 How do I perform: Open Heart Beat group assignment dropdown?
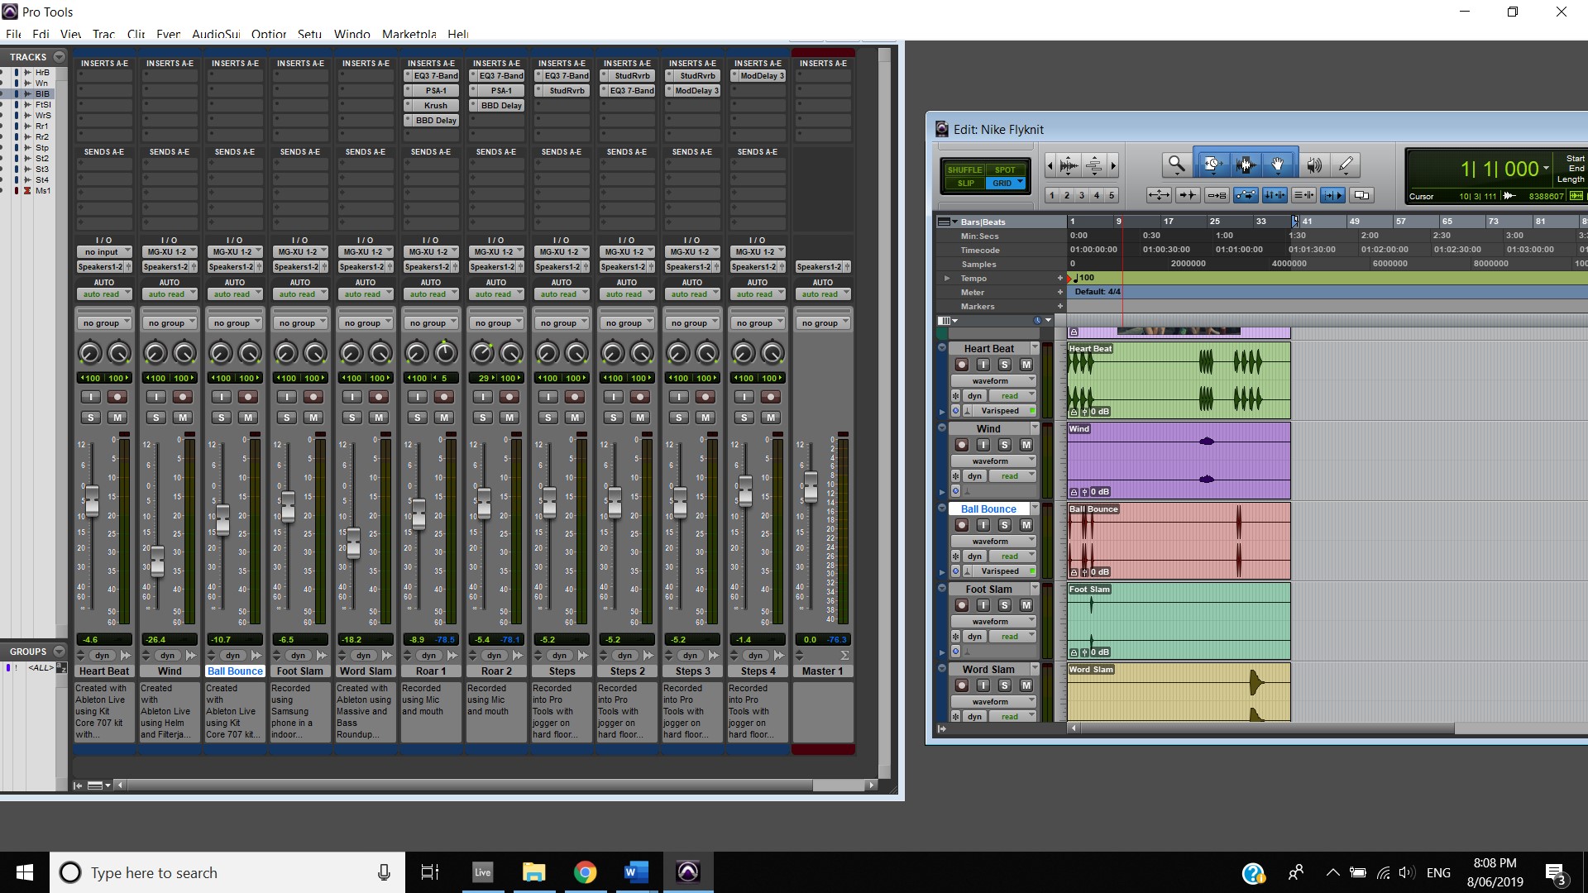pyautogui.click(x=104, y=323)
